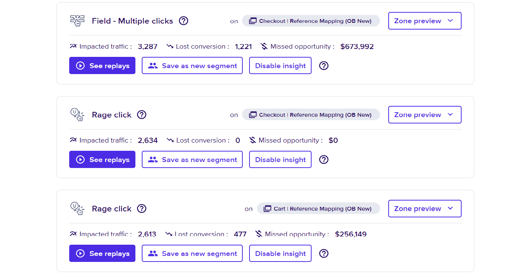Click the Field - Multiple clicks insight icon
This screenshot has height=275, width=530.
pyautogui.click(x=77, y=21)
